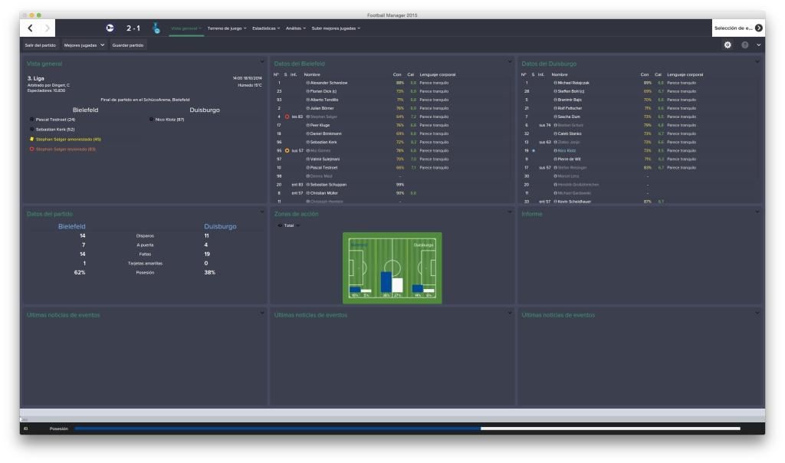The image size is (785, 463).
Task: Click white Duisburgo part of Posesión bar
Action: [610, 429]
